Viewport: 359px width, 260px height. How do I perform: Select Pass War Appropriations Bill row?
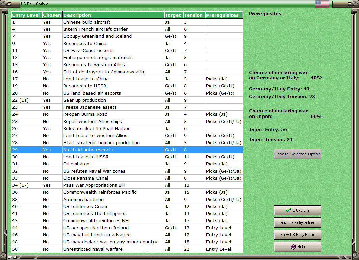point(127,185)
